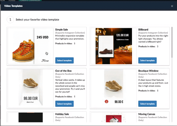Select the Billboard template button
This screenshot has height=126, width=177.
(147, 61)
